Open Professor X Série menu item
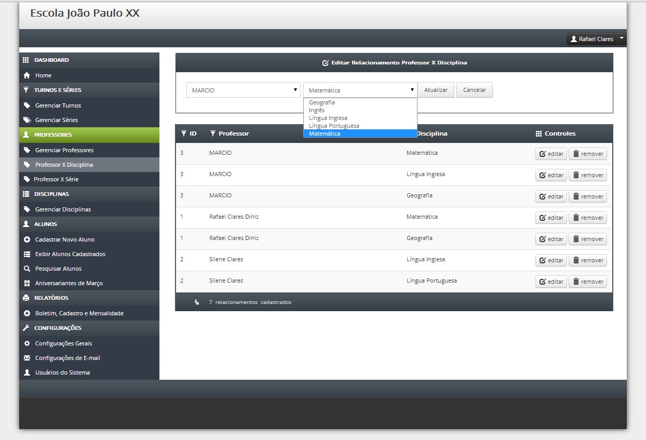 [56, 179]
